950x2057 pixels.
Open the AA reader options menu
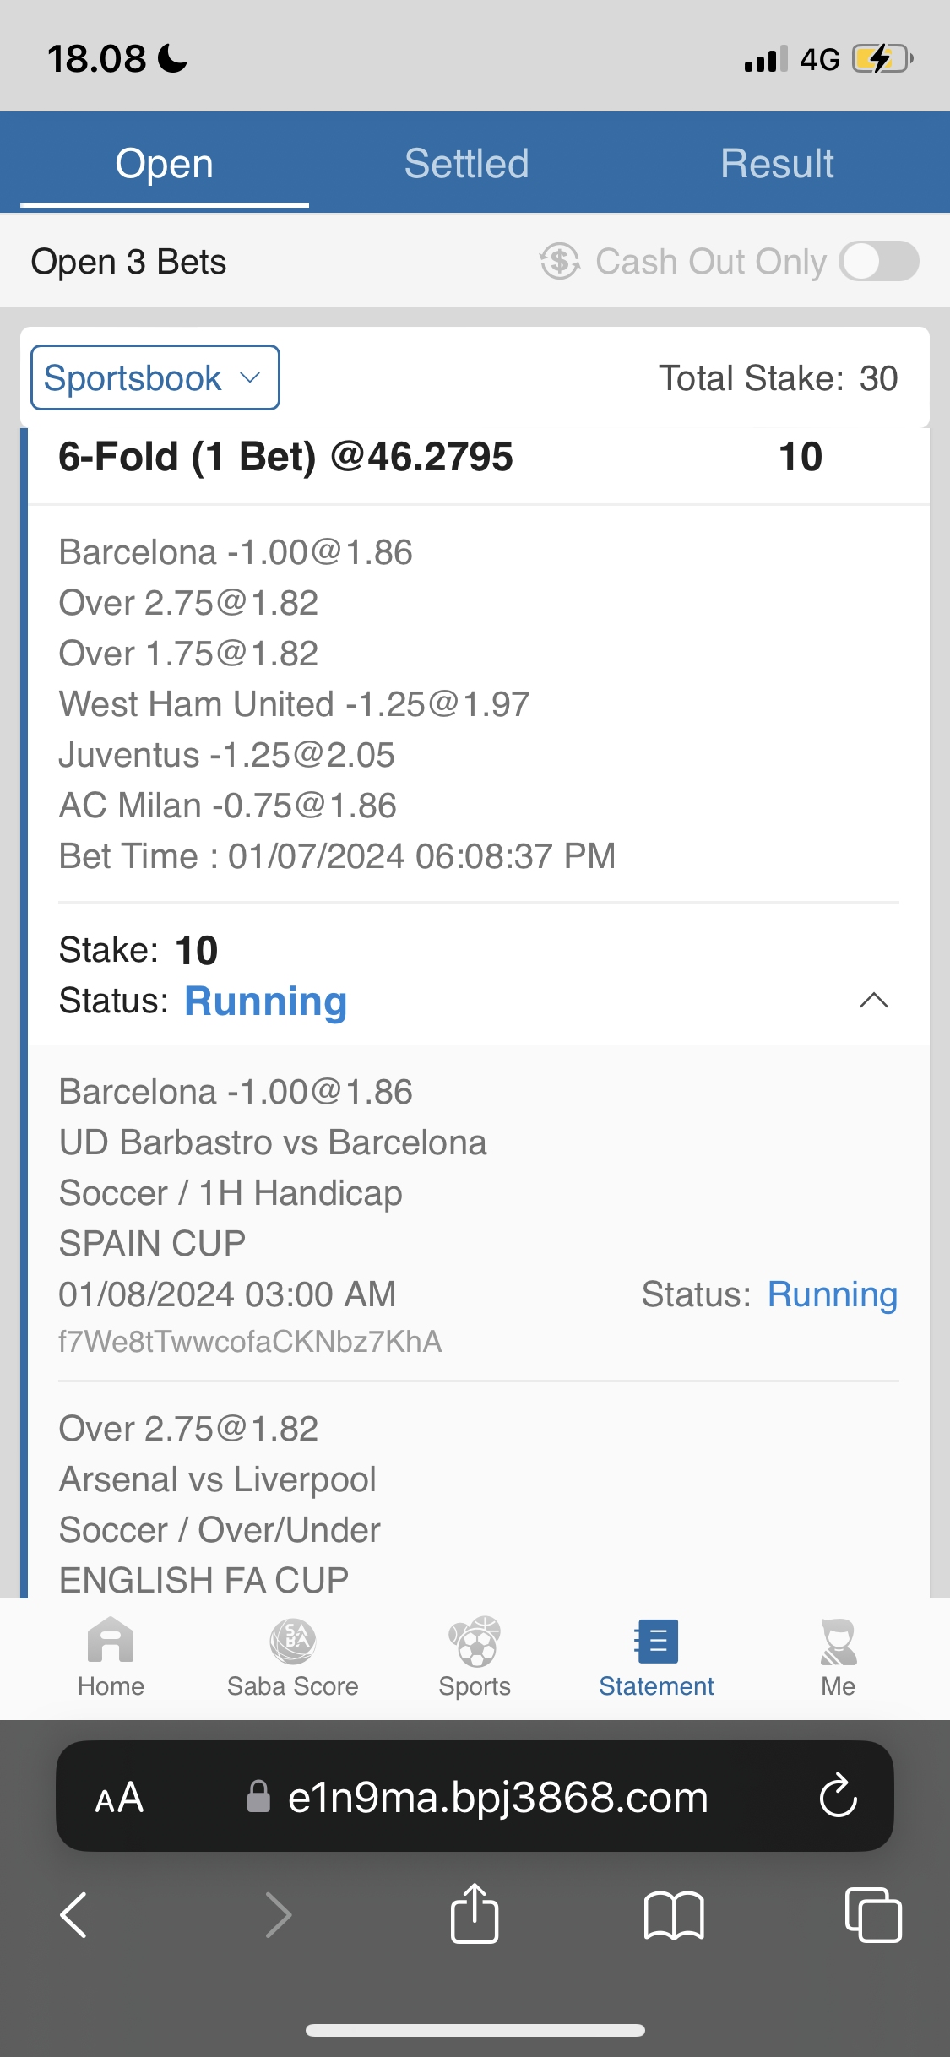pos(119,1796)
